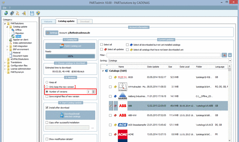Check the 8020 catalog row checkbox
239x142 pixels.
pyautogui.click(x=110, y=77)
